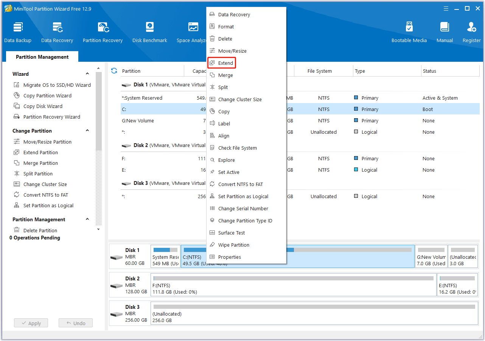Choose Change Serial Number entry
Screen dimensions: 485x341
pos(246,208)
